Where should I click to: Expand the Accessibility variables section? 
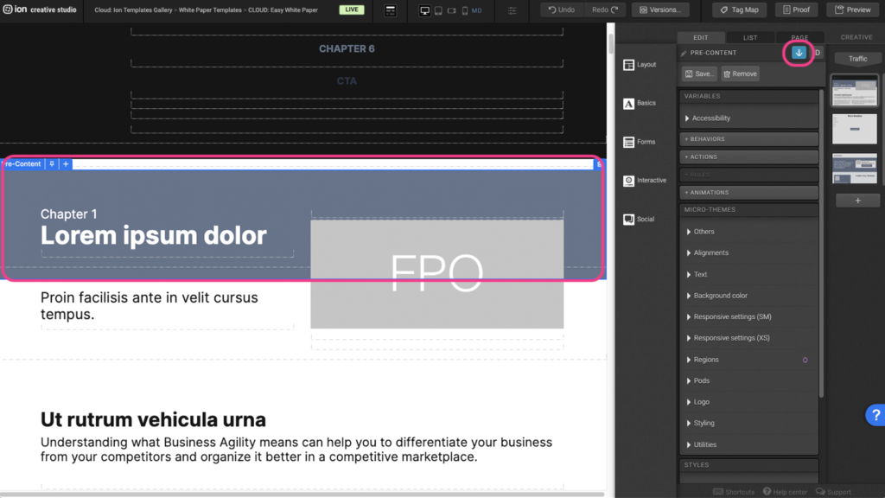(x=711, y=118)
